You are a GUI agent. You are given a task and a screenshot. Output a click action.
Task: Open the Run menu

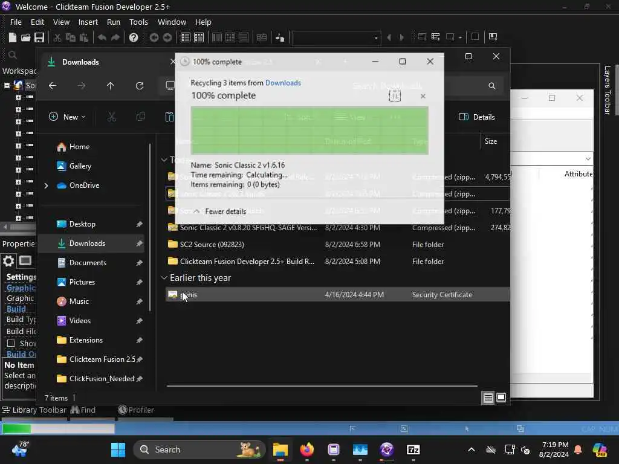point(113,22)
